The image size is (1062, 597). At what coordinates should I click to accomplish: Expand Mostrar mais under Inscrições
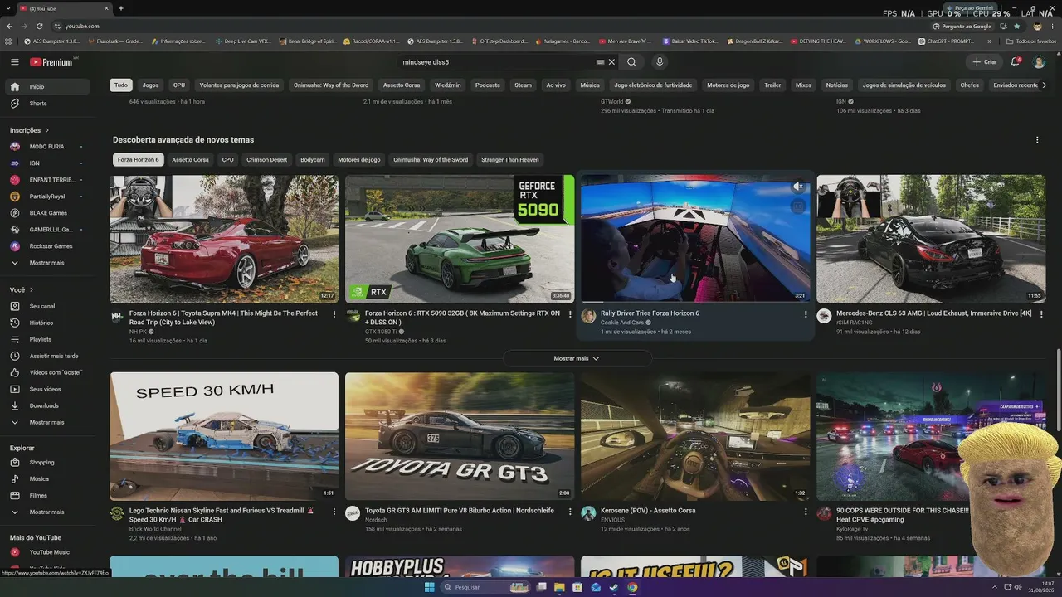click(x=46, y=263)
